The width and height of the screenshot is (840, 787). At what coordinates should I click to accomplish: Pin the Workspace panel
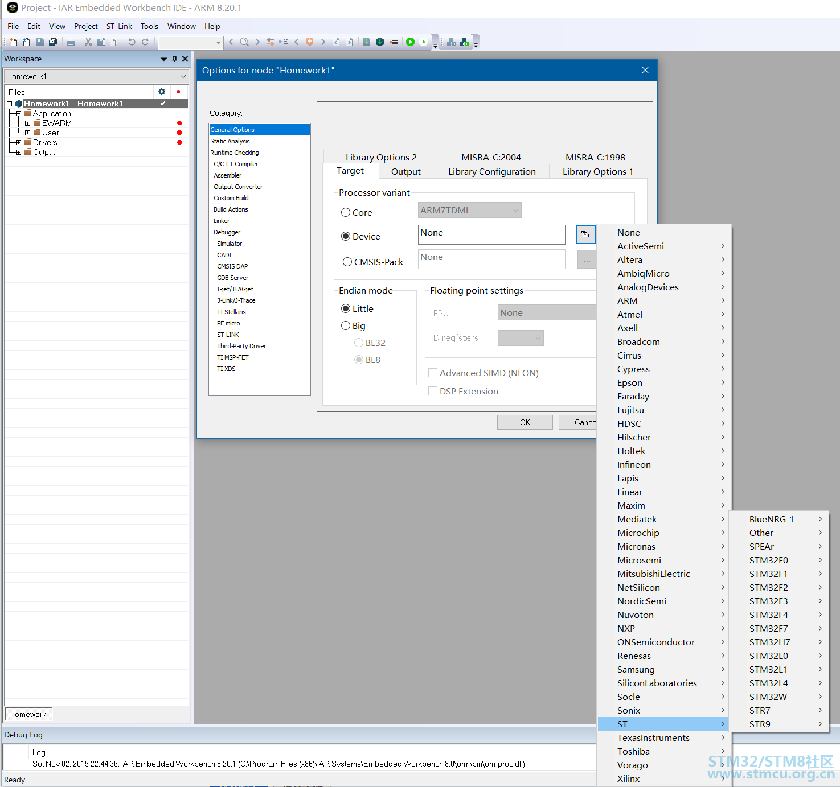[x=175, y=59]
